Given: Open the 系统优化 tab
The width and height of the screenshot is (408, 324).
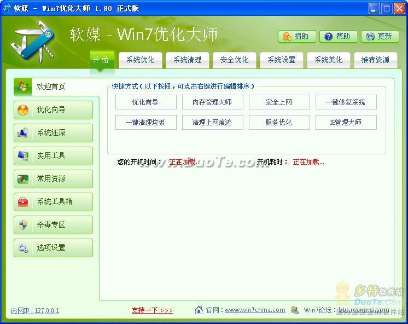Looking at the screenshot, I should [x=141, y=60].
